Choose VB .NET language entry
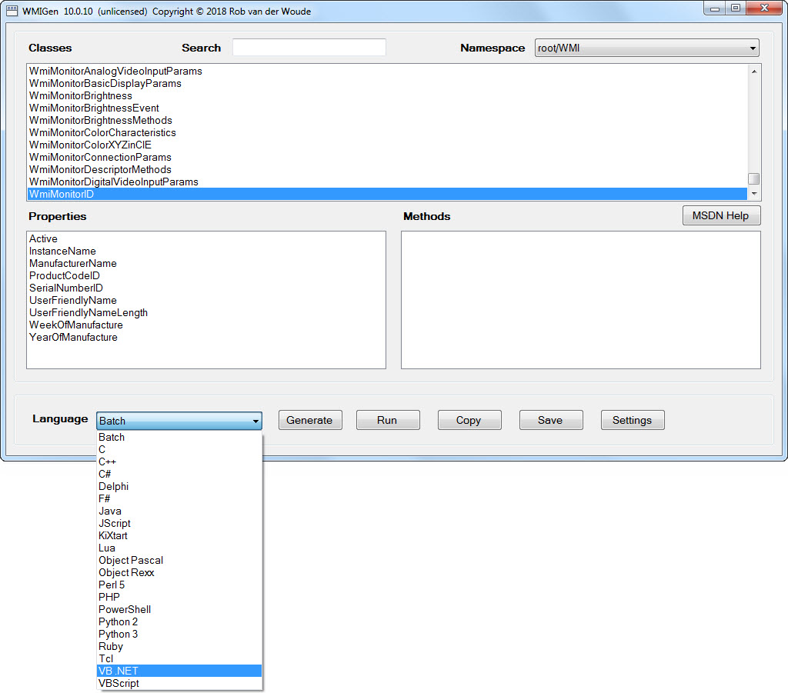Screen dimensions: 788x693 pos(119,671)
